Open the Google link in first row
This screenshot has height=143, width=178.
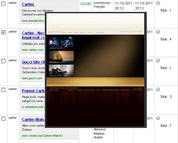[x=85, y=3]
